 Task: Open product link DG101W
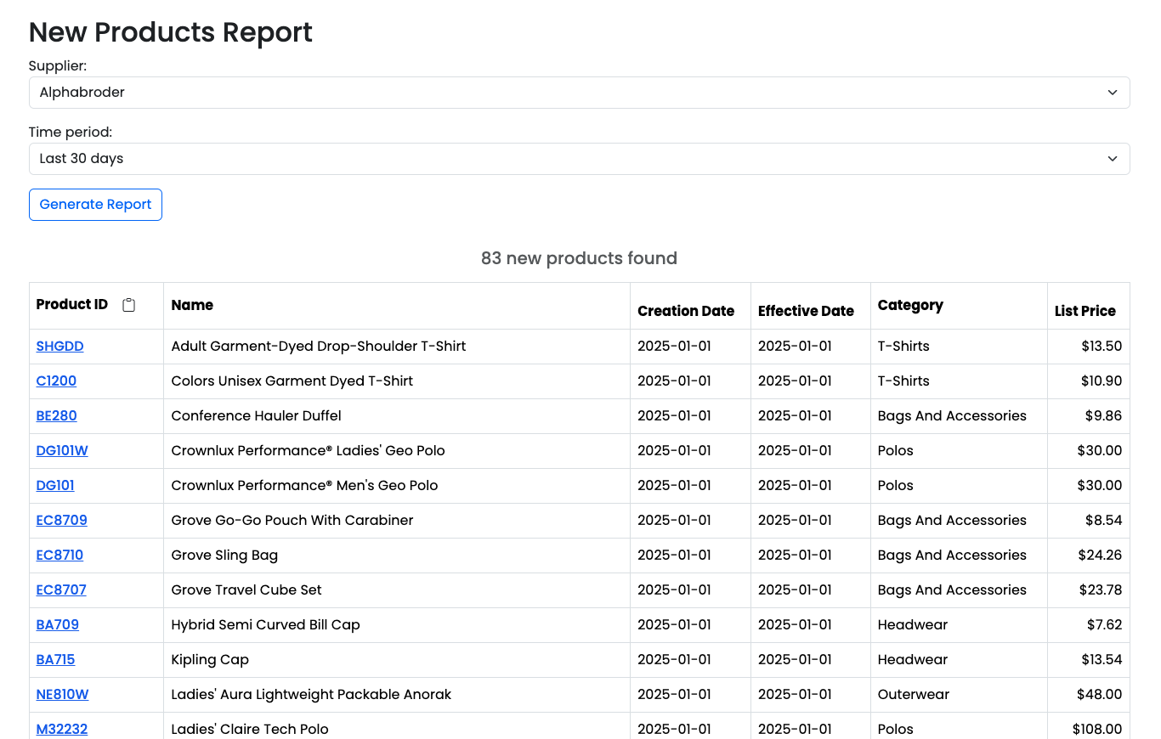tap(62, 451)
